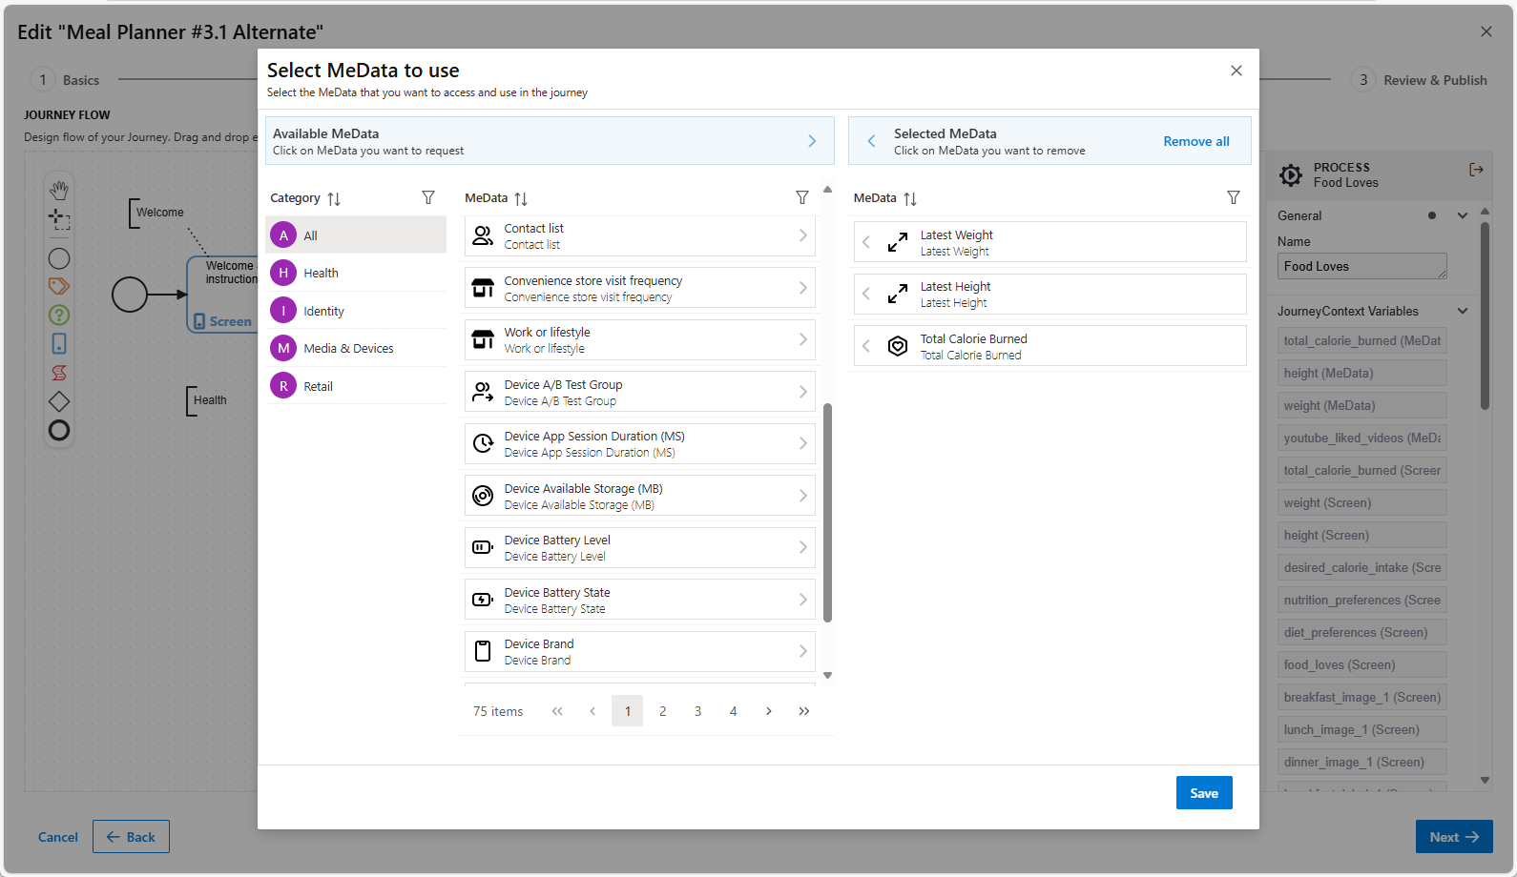This screenshot has width=1517, height=877.
Task: Save the MeData selection
Action: pos(1204,793)
